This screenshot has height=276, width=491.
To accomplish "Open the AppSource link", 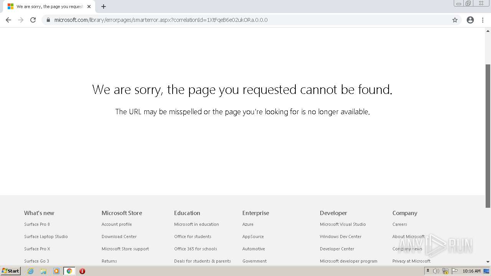I will click(x=253, y=237).
